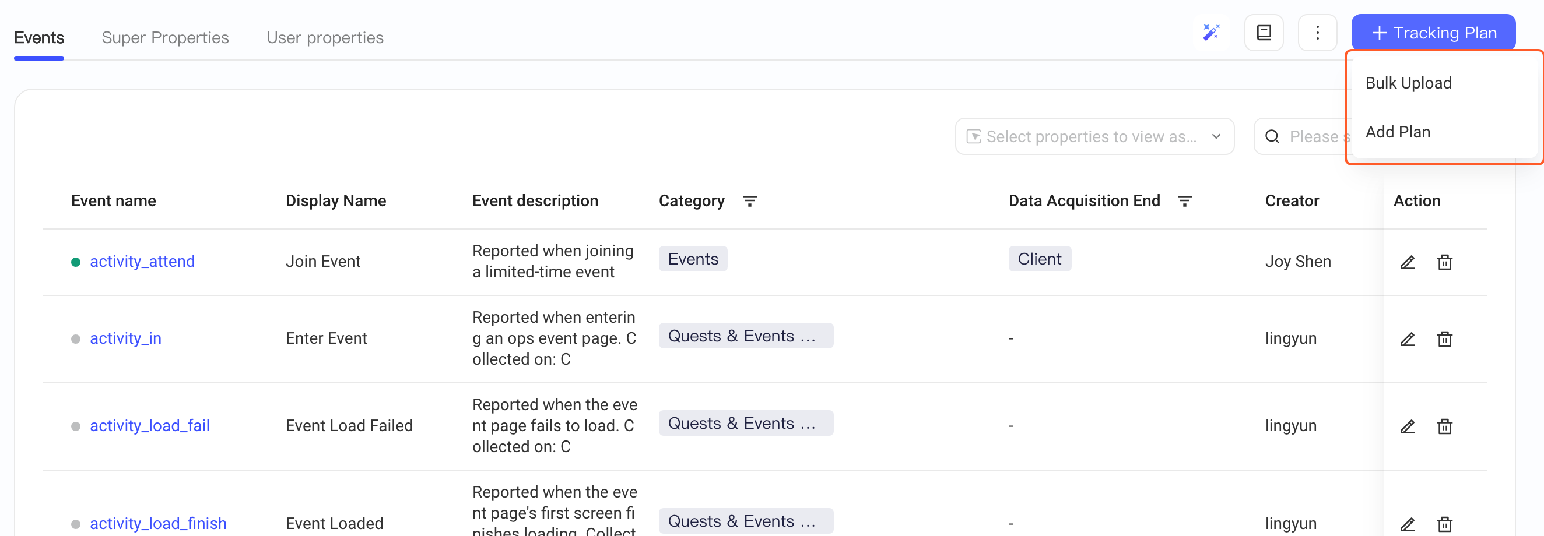Delete the activity_load_fail event
Screen dimensions: 1544x536
(1444, 426)
